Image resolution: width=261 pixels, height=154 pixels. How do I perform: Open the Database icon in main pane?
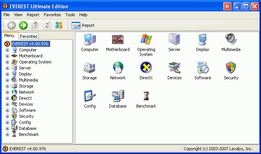tap(118, 96)
